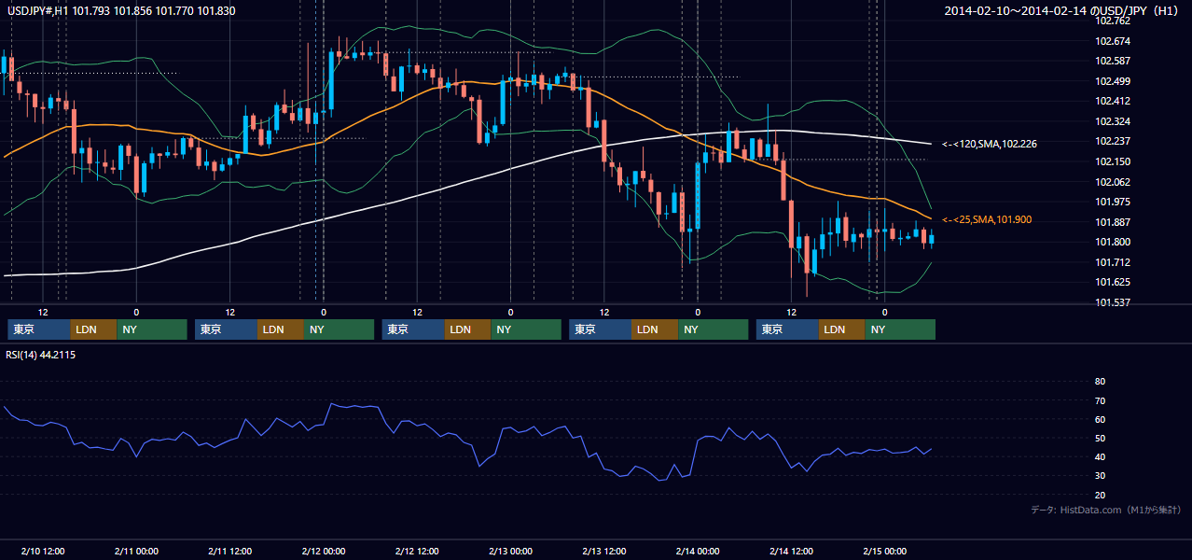Click RSI scale level 40
Screen dimensions: 1192x560
(x=1100, y=456)
